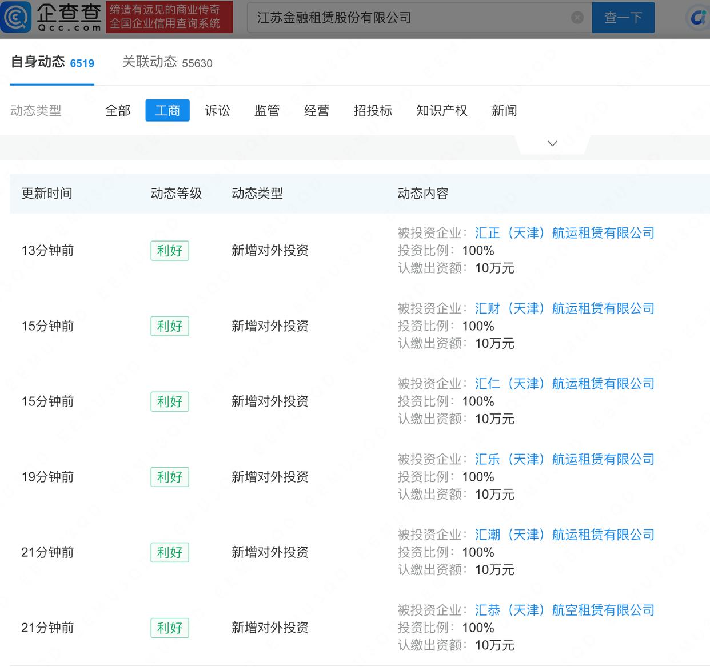Switch to 自身动态 tab
The image size is (710, 667).
(x=52, y=62)
